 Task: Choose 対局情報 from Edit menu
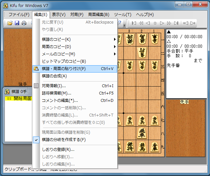[x=54, y=86]
